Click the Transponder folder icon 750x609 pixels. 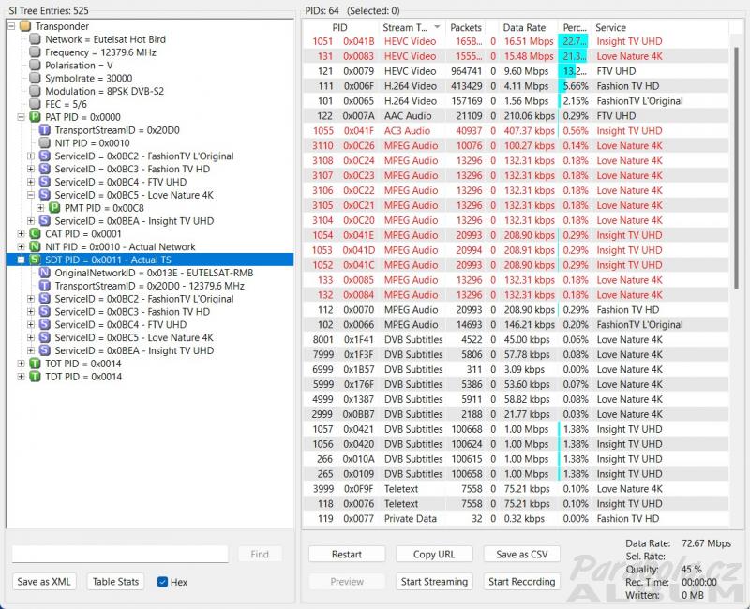(x=25, y=26)
